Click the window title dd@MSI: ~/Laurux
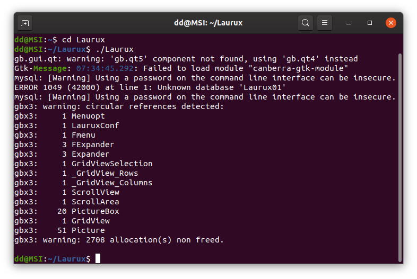 tap(208, 23)
